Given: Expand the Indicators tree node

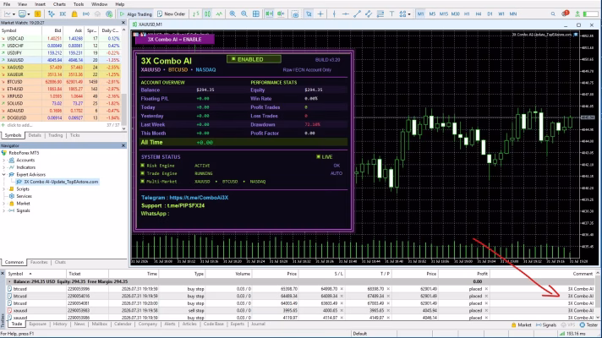Looking at the screenshot, I should click(x=4, y=167).
